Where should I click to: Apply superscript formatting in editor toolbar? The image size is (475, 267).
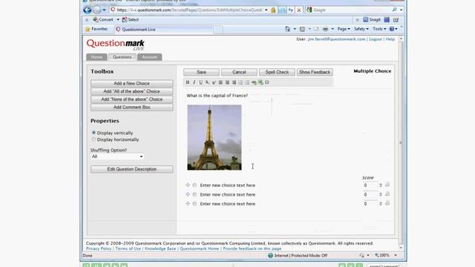[214, 82]
